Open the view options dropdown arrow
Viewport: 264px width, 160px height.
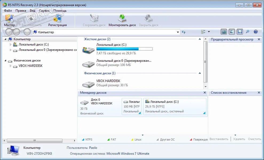point(209,32)
